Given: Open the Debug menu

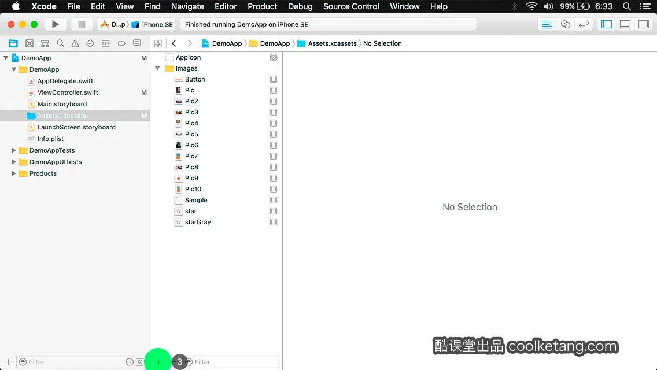Looking at the screenshot, I should click(x=300, y=6).
